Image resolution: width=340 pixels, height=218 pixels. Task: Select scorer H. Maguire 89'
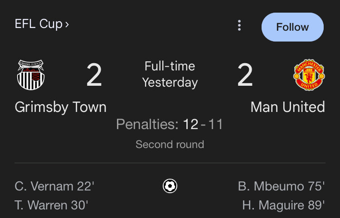point(283,205)
